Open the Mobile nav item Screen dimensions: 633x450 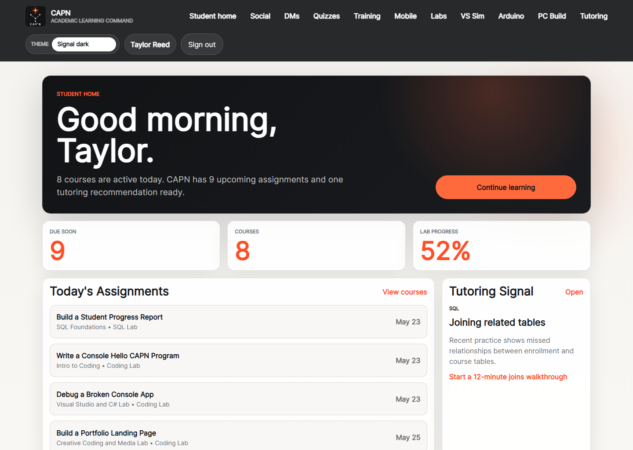coord(405,16)
